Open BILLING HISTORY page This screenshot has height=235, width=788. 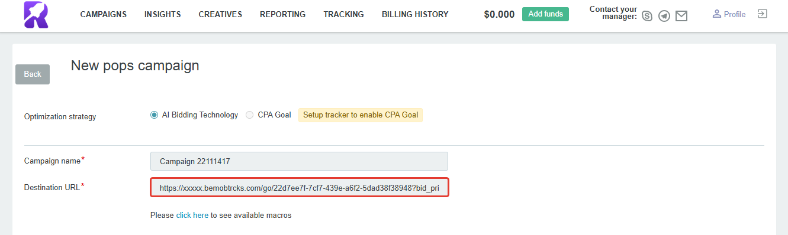(415, 14)
